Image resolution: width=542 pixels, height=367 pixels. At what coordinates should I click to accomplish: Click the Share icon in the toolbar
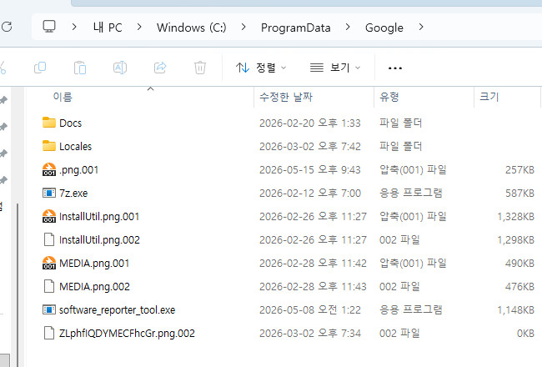coord(160,68)
